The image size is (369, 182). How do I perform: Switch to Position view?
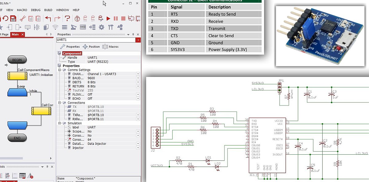[x=91, y=47]
